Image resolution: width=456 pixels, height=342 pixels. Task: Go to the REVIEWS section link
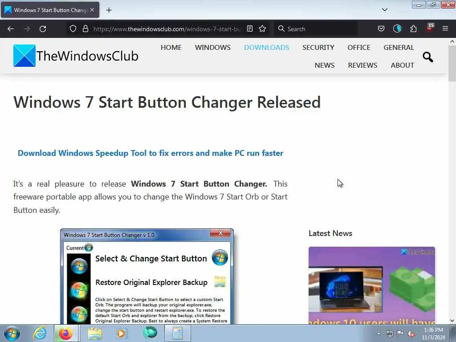[x=362, y=65]
